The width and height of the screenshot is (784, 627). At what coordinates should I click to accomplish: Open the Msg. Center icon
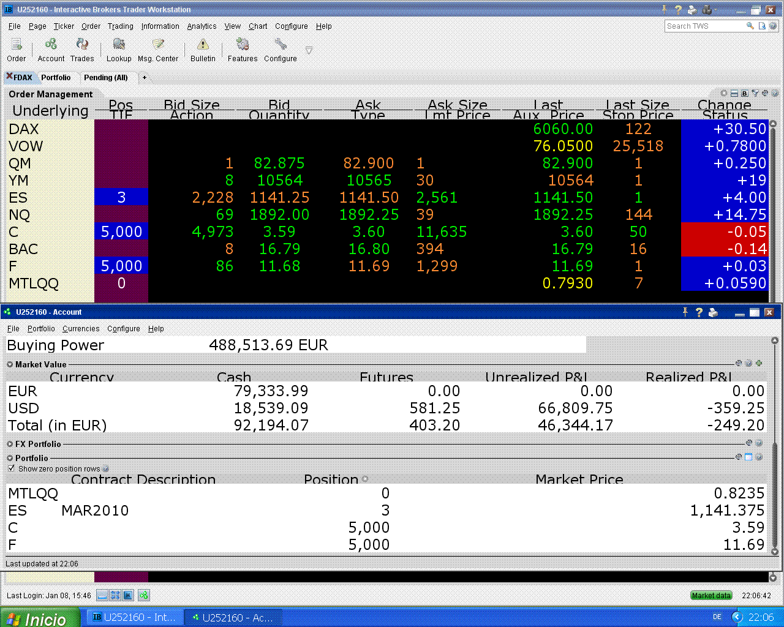coord(158,45)
